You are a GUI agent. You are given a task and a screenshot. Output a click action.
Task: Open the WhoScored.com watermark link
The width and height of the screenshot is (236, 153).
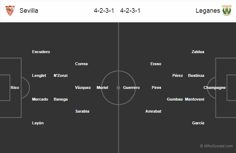[216, 146]
